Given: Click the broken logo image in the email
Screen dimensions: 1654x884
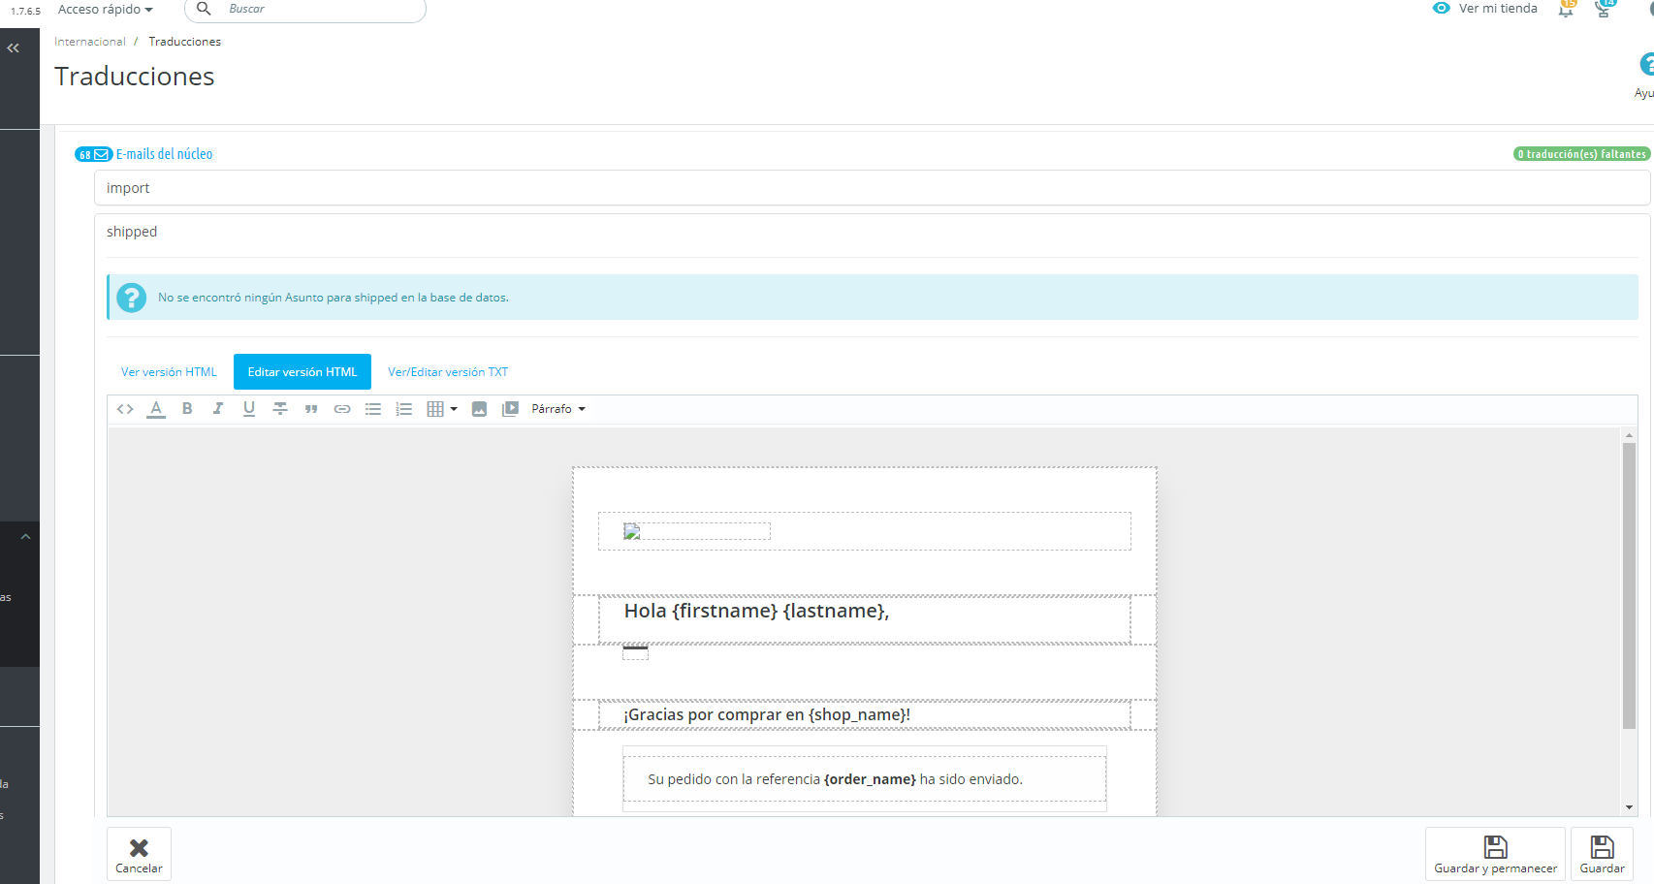Looking at the screenshot, I should pos(632,531).
